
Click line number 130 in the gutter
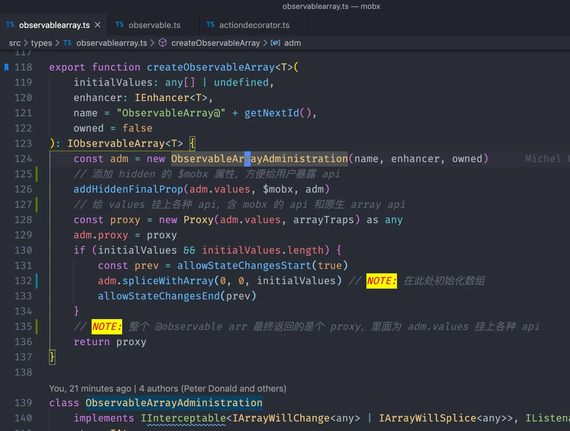(x=23, y=250)
